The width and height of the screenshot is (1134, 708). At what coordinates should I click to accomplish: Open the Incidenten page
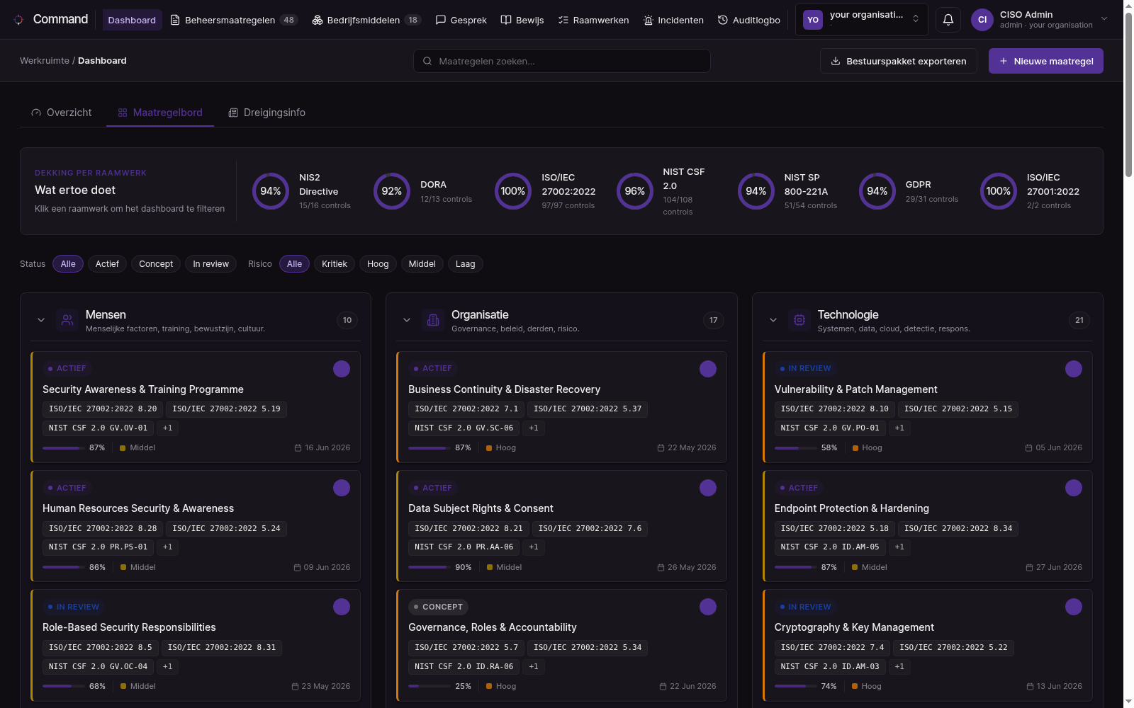click(x=673, y=20)
